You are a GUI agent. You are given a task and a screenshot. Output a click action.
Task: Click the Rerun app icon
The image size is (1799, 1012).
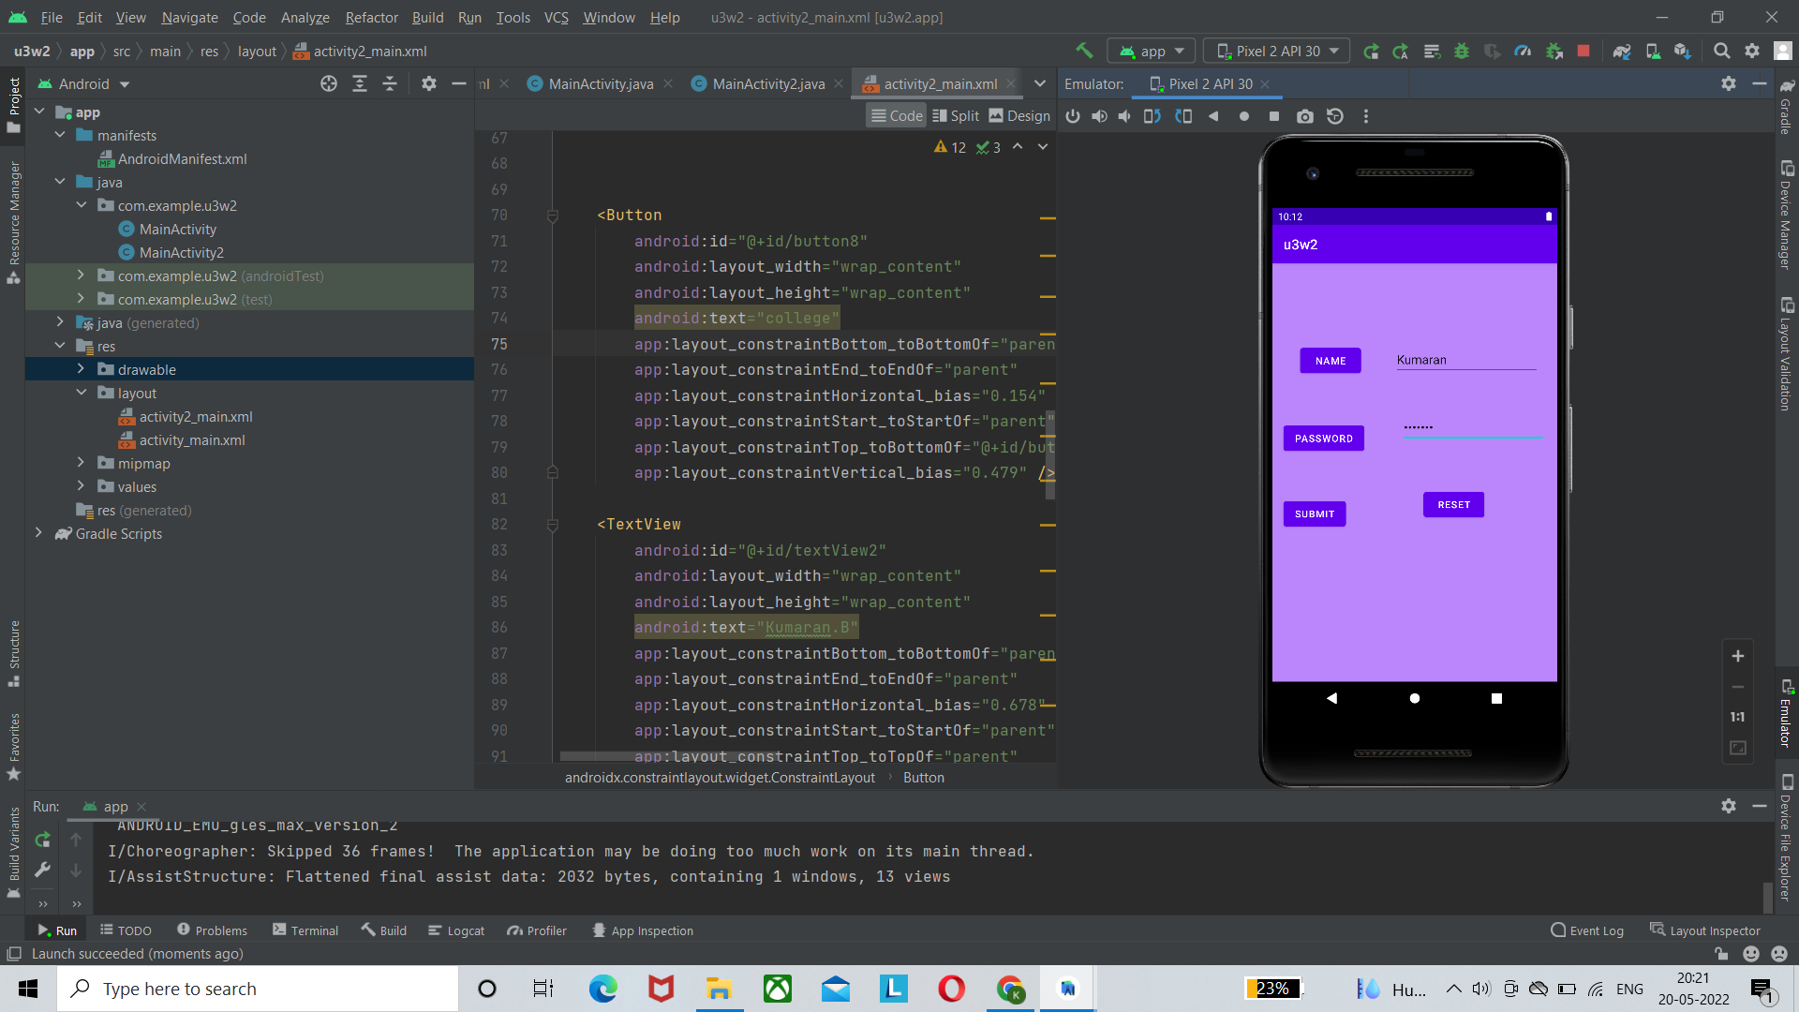pos(1371,51)
